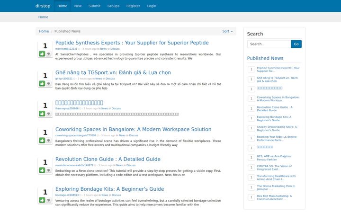Open sidebar link Coworking Spaces in Bangalore

(x=278, y=99)
